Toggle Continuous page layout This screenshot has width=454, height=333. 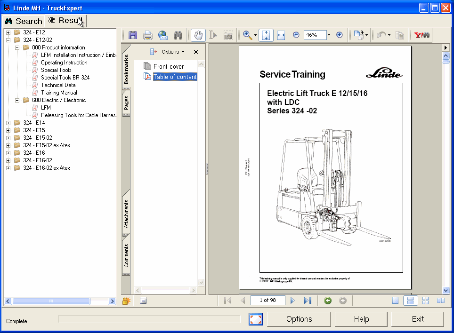[410, 301]
